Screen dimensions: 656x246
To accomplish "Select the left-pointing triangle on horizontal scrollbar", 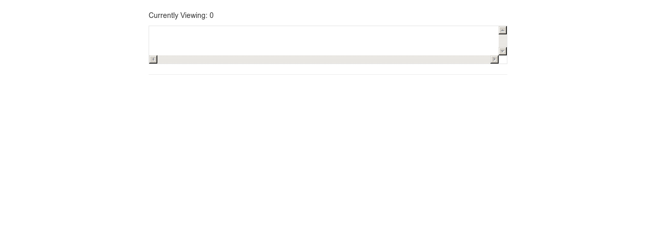I will coord(153,59).
